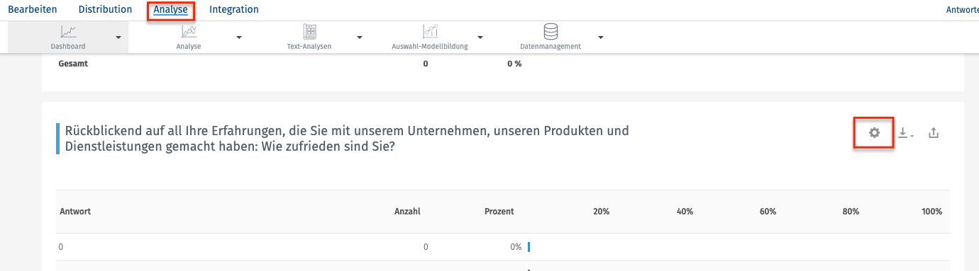Click the 60% axis label
This screenshot has height=271, width=979.
click(768, 212)
